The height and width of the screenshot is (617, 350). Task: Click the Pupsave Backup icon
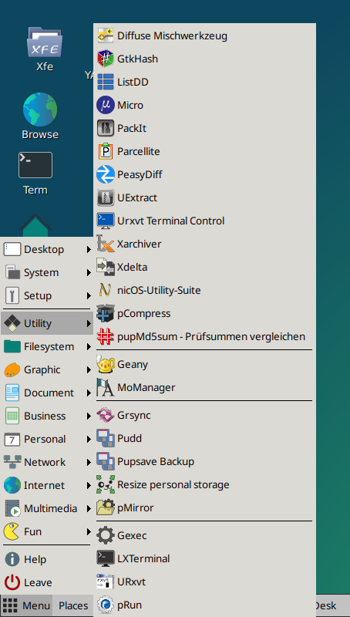tap(106, 461)
